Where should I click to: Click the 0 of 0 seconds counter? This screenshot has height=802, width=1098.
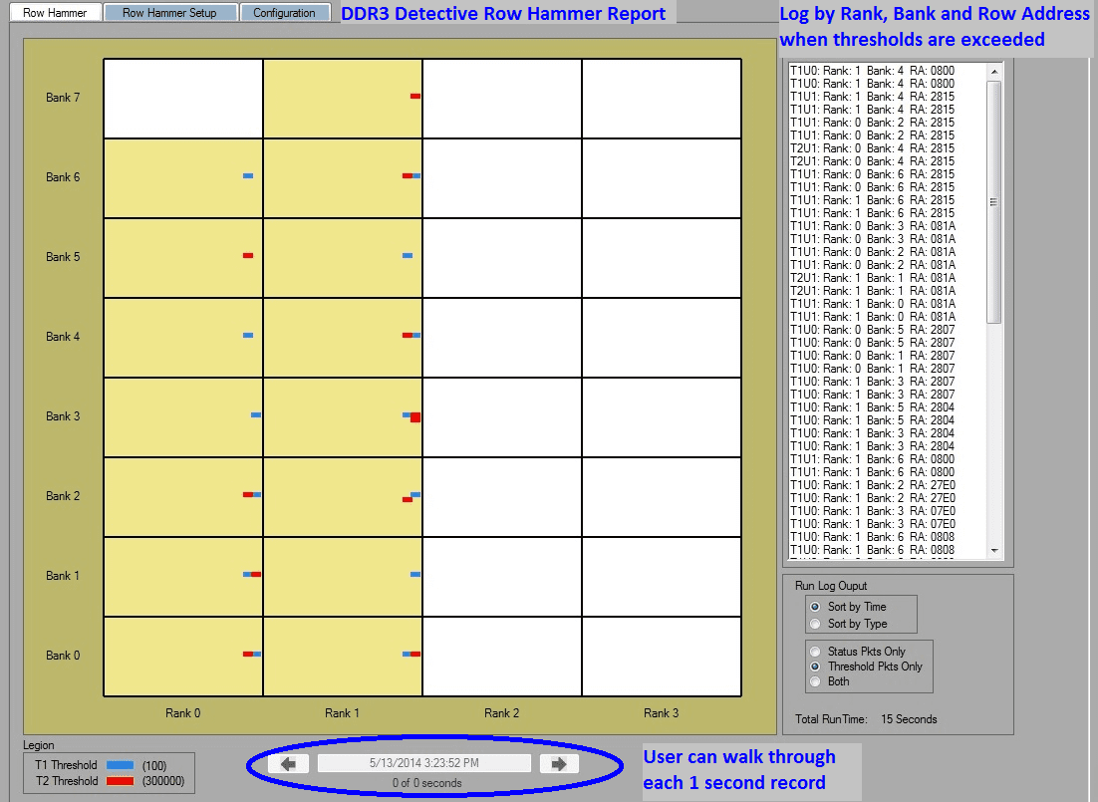pos(427,783)
